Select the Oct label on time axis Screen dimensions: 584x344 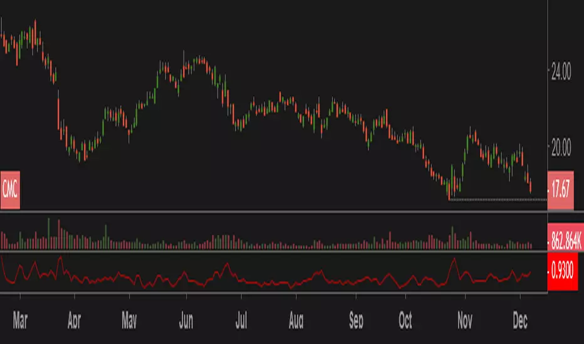pos(405,320)
